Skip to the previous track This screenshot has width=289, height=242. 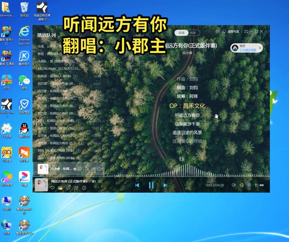[x=137, y=185]
